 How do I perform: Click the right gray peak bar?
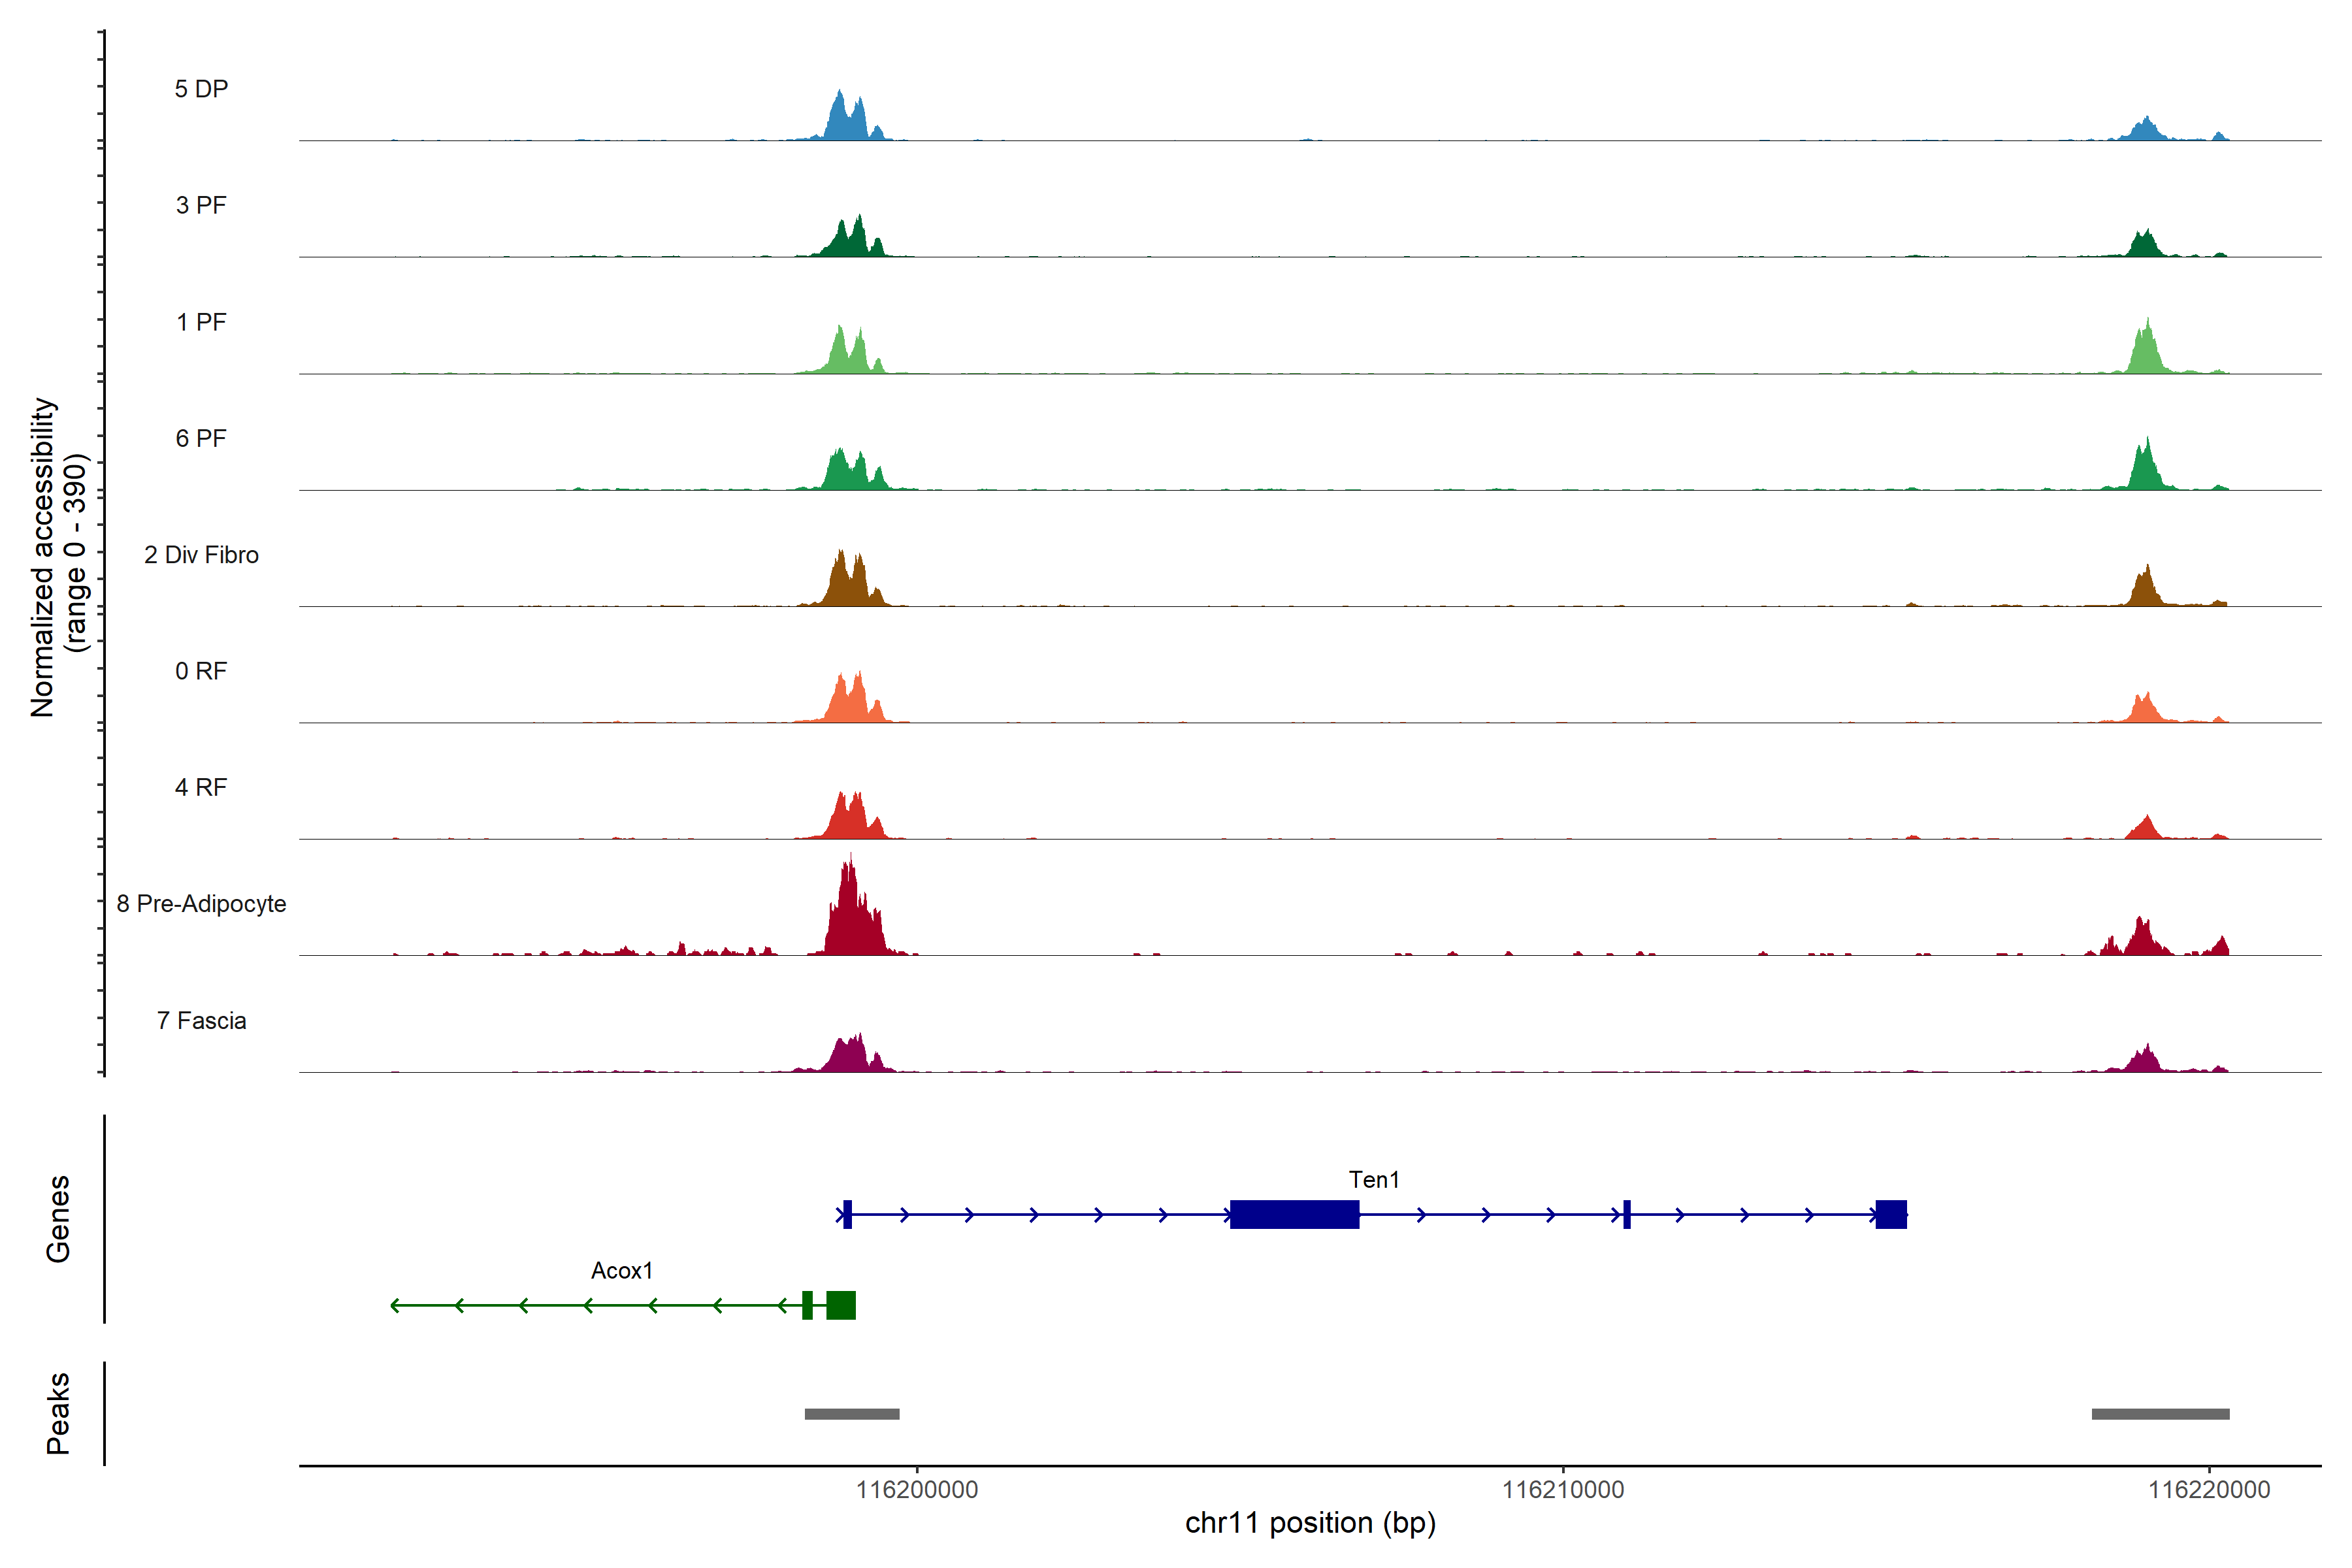pyautogui.click(x=2160, y=1414)
